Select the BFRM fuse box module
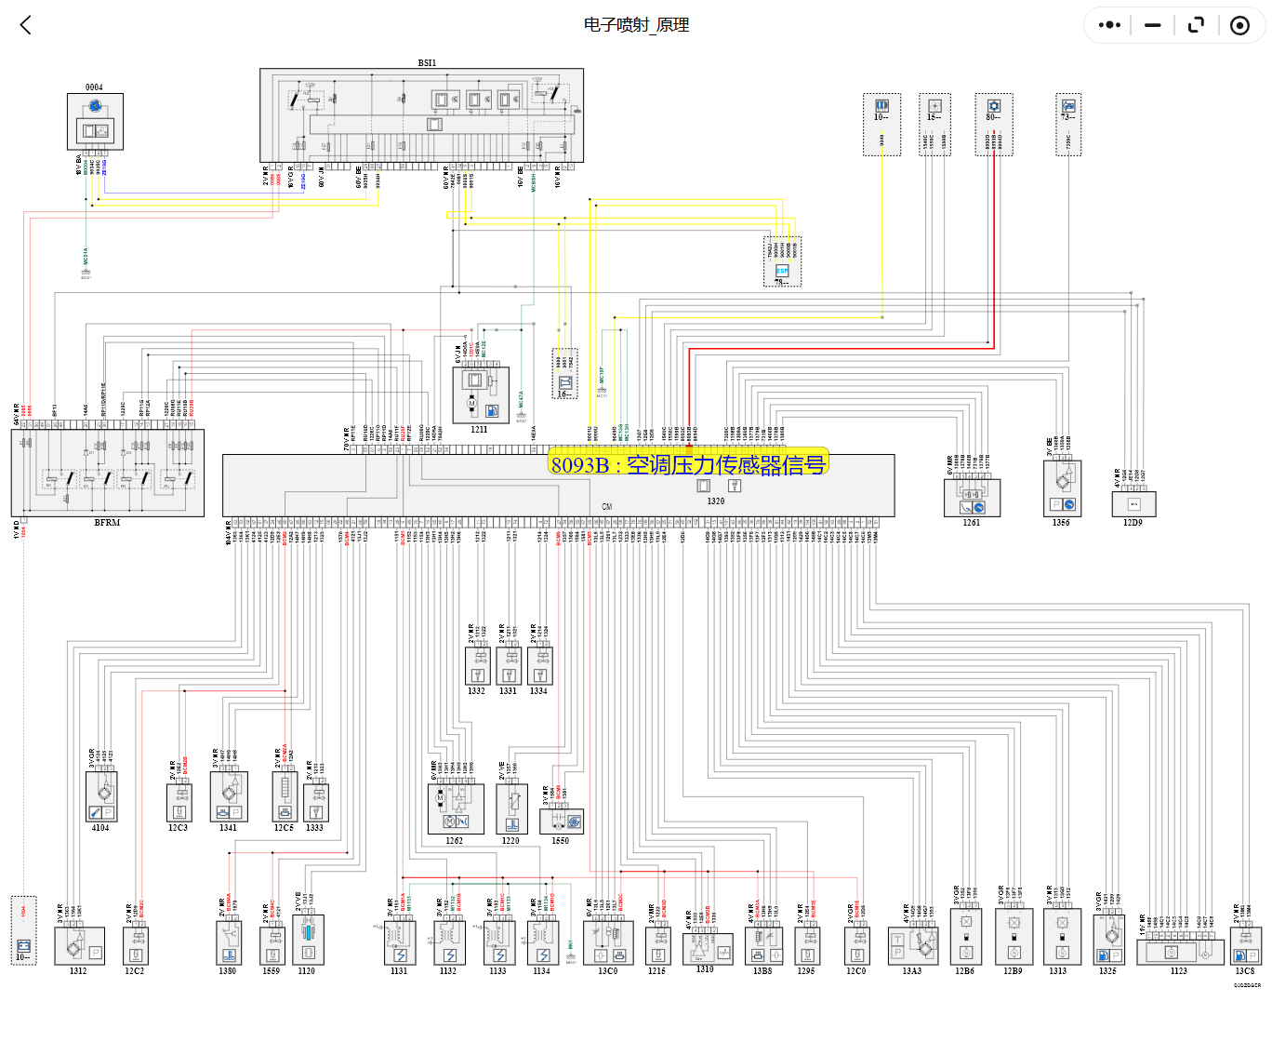The width and height of the screenshot is (1272, 1055). click(x=107, y=474)
